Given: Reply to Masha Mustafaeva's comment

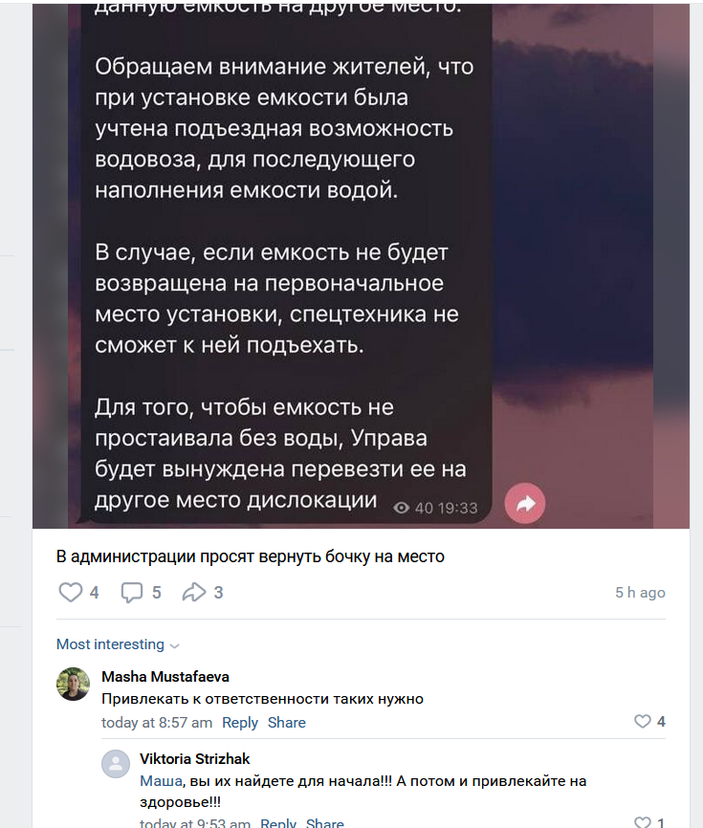Looking at the screenshot, I should [x=240, y=723].
